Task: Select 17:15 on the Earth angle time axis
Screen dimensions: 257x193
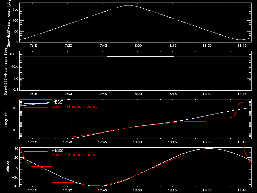Action: tap(32, 45)
